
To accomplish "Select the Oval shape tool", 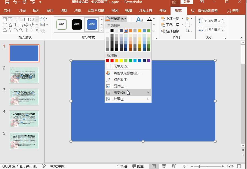I will [x=31, y=19].
